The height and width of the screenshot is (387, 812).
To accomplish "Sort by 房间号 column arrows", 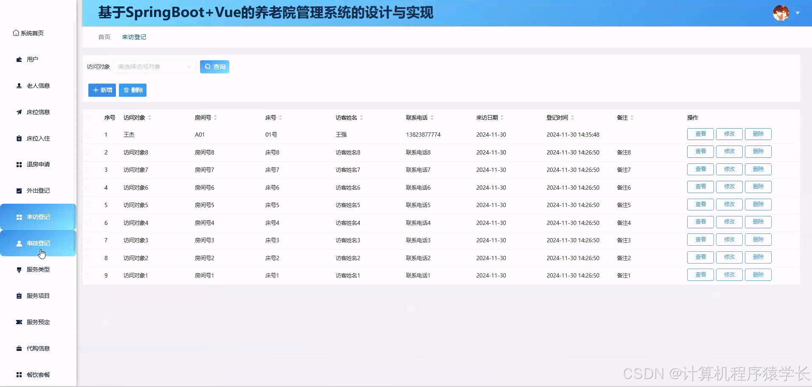I will point(215,118).
